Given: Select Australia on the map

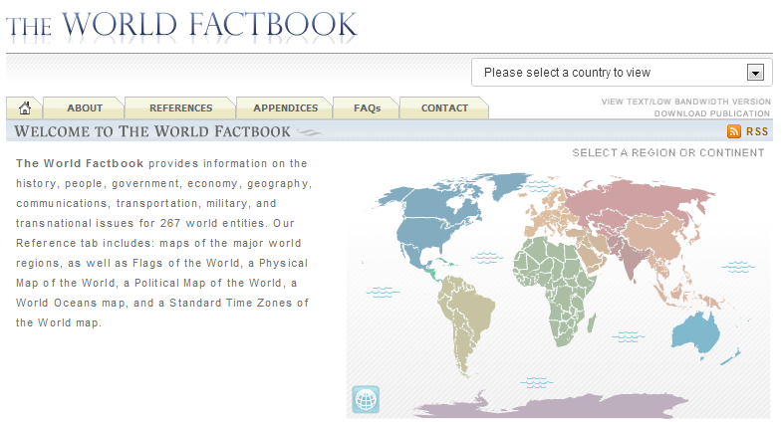Looking at the screenshot, I should click(x=695, y=333).
